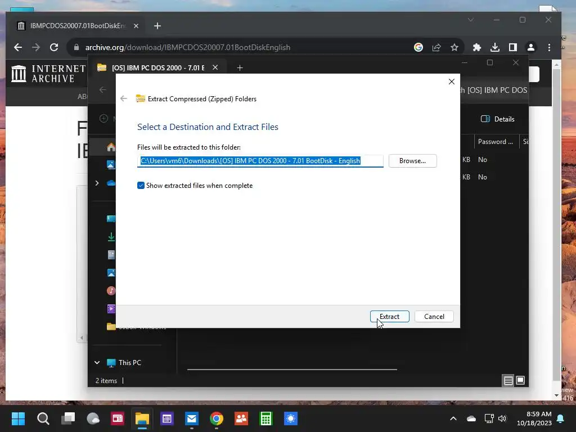The width and height of the screenshot is (576, 432).
Task: Close the IBMPCDOS20007 Chrome tab
Action: coord(136,26)
